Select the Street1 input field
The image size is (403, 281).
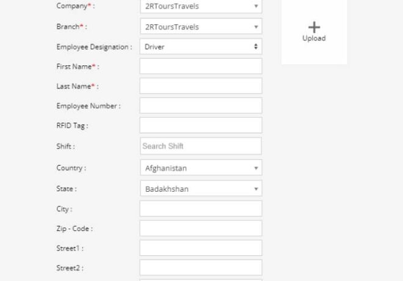200,248
